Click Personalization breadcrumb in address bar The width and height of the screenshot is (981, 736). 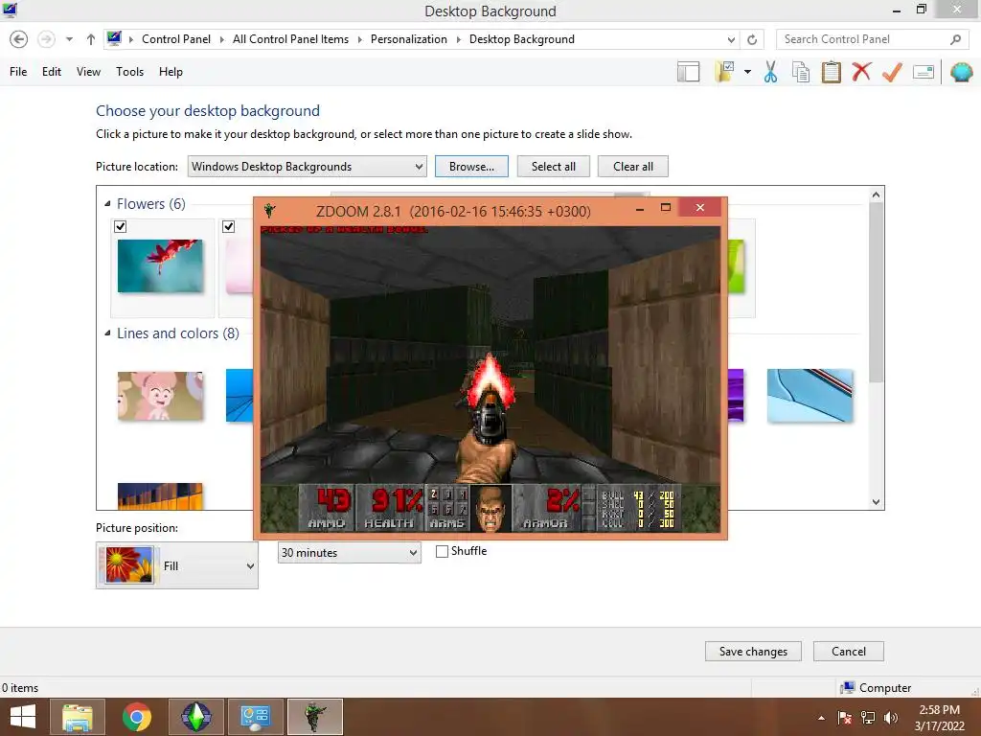pos(408,39)
